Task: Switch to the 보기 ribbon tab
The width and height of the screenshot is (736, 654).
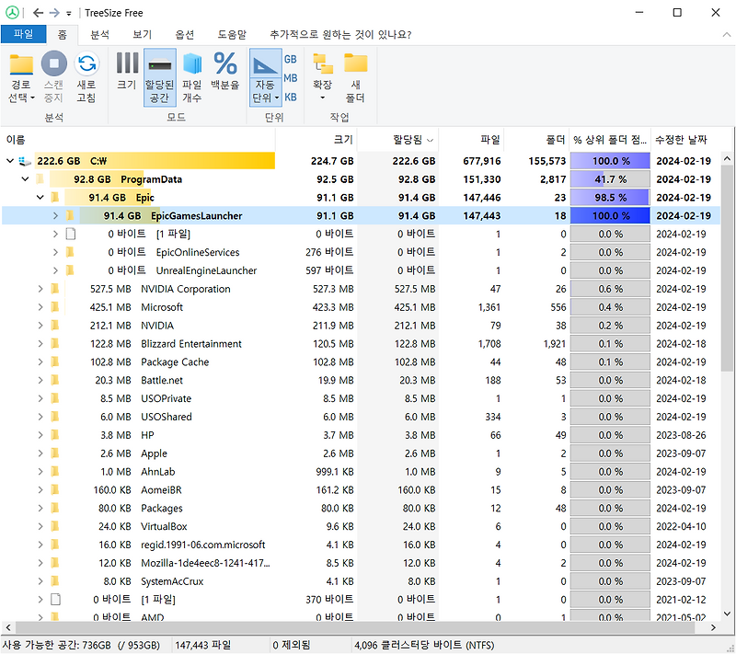Action: [x=143, y=35]
